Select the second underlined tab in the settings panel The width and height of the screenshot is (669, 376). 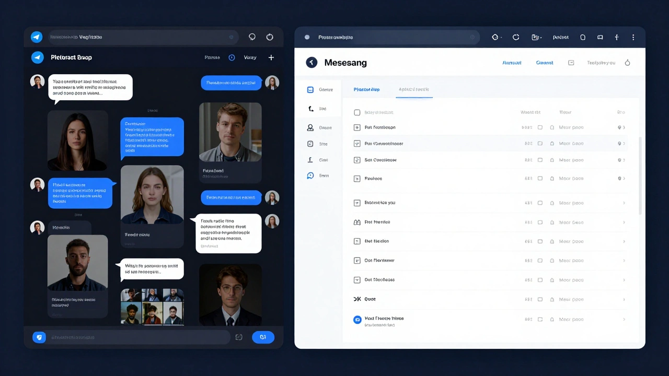click(414, 89)
